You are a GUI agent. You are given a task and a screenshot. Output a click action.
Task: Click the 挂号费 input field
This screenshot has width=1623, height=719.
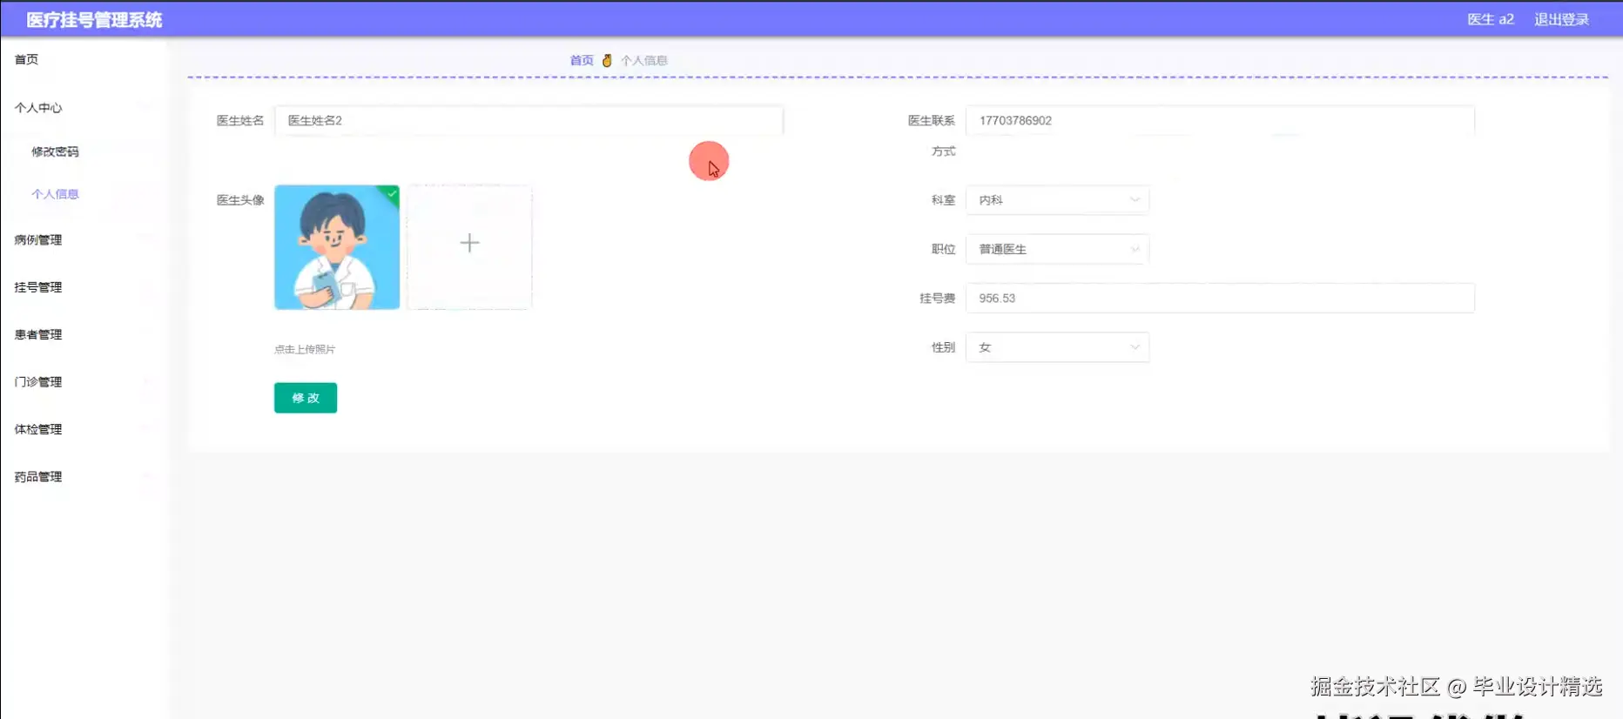tap(1220, 298)
